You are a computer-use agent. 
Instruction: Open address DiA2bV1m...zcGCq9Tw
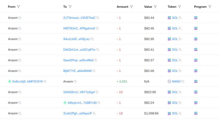(x=79, y=50)
